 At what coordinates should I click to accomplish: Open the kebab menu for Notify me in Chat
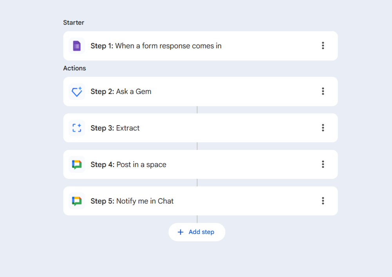(x=323, y=201)
